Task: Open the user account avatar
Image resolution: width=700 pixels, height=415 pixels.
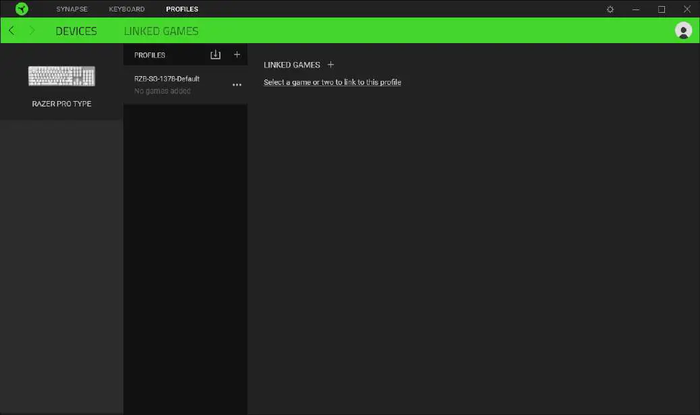Action: (x=683, y=30)
